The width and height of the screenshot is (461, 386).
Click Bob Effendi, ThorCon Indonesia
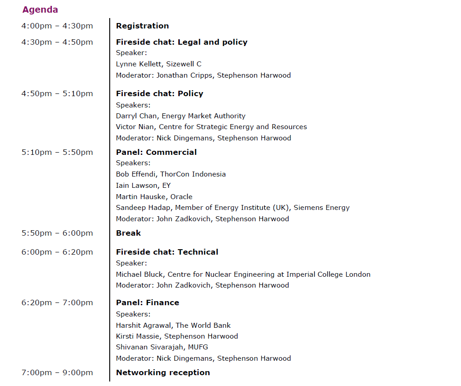pos(171,174)
